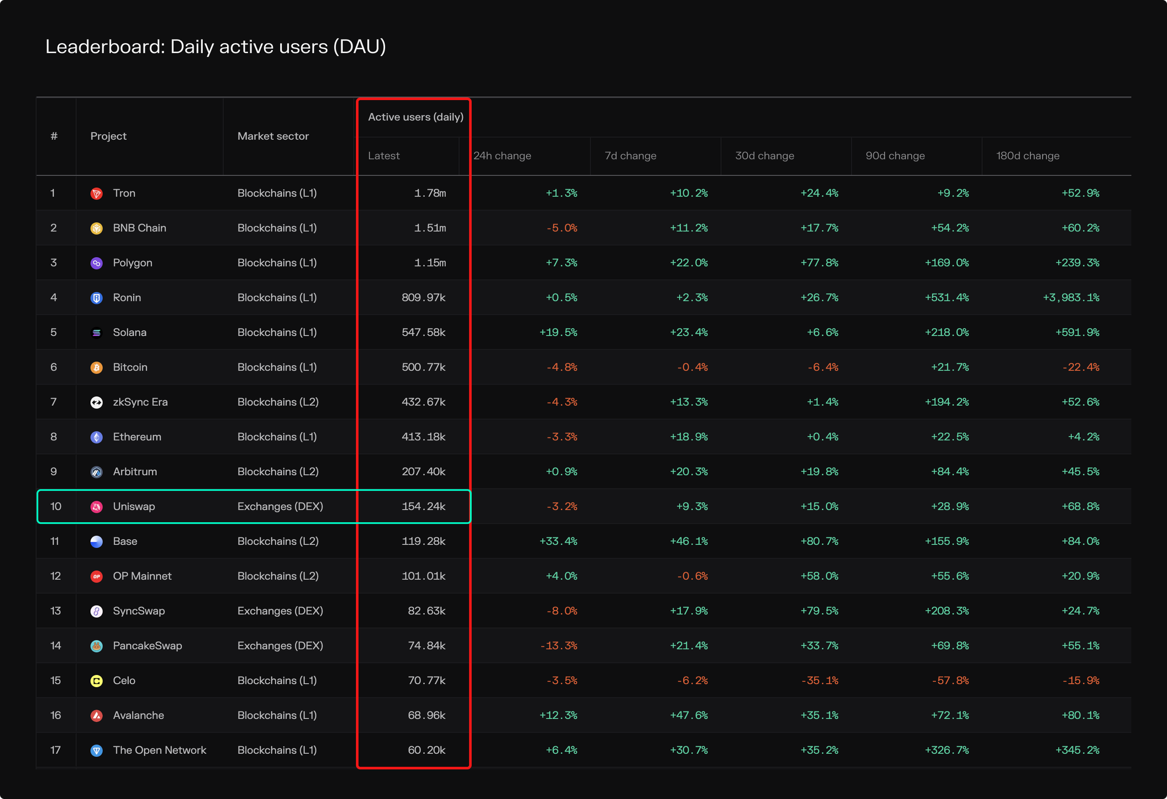Click the PancakeSwap bunny logo
Image resolution: width=1167 pixels, height=799 pixels.
coord(97,645)
